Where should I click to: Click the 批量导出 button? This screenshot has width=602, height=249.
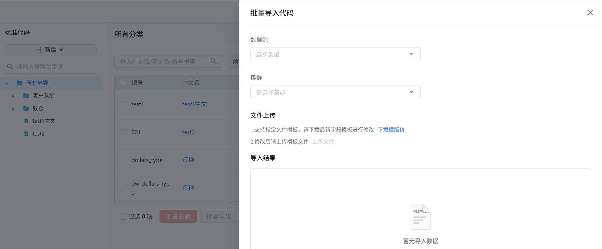tap(219, 216)
